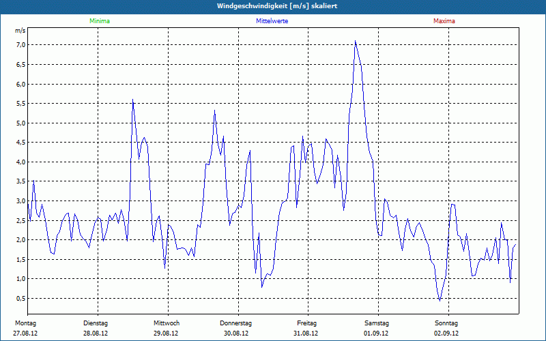Click the date 01.09.12

coord(376,333)
